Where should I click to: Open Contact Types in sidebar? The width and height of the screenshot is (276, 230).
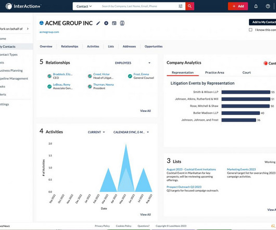coord(9,55)
